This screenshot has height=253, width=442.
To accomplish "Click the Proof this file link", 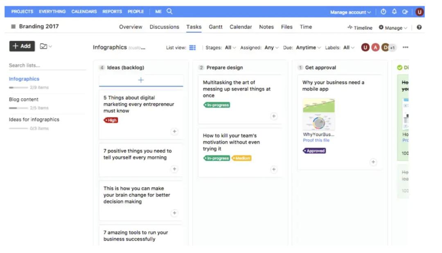I will coord(316,140).
